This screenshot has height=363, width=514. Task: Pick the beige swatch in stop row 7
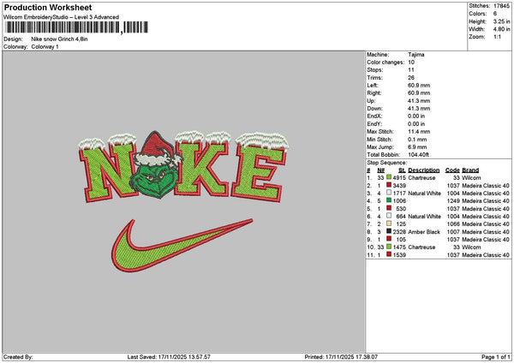pyautogui.click(x=389, y=223)
